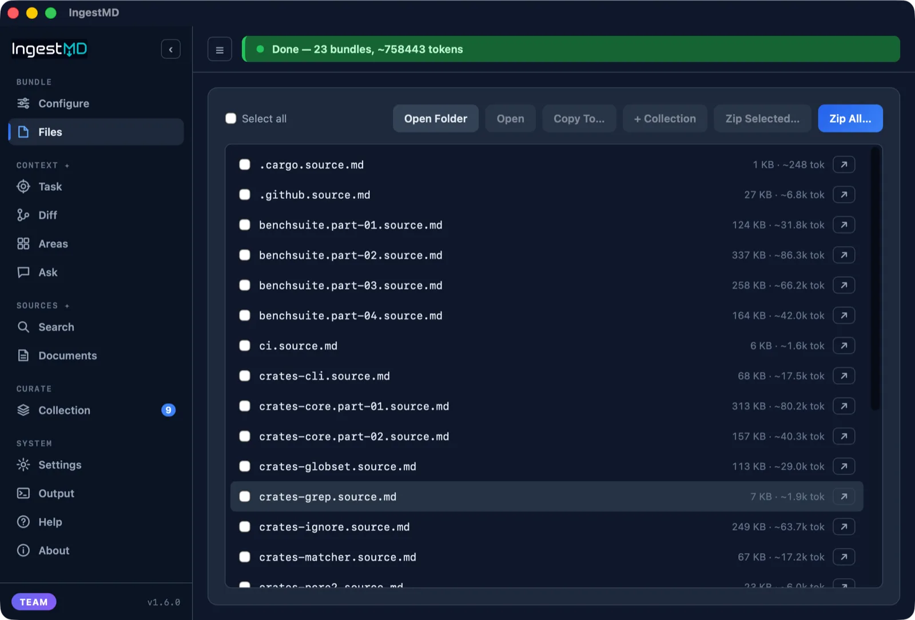Click the CONTEXT section sparkle icon
The width and height of the screenshot is (915, 620).
(x=67, y=166)
